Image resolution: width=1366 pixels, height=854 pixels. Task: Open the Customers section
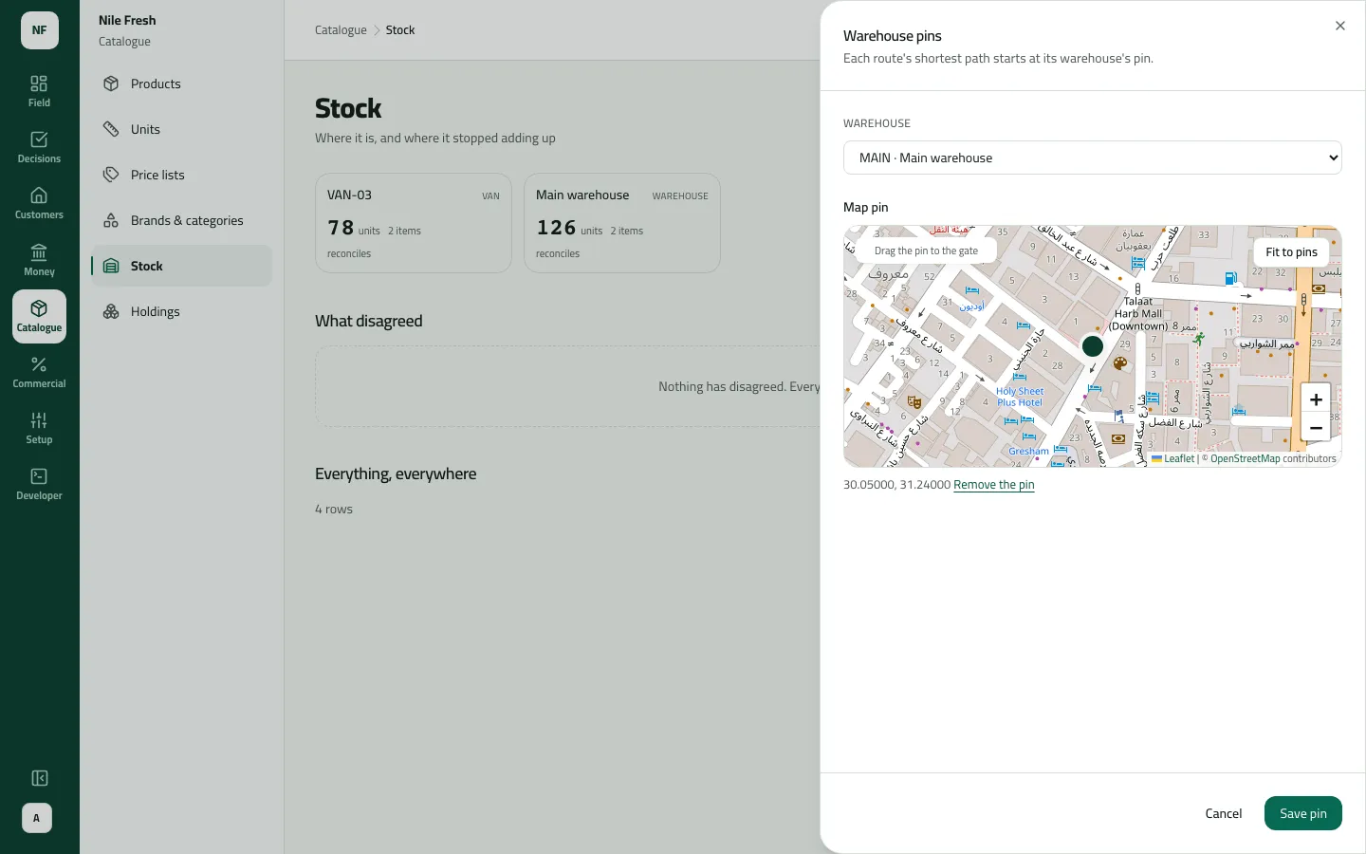[x=39, y=203]
